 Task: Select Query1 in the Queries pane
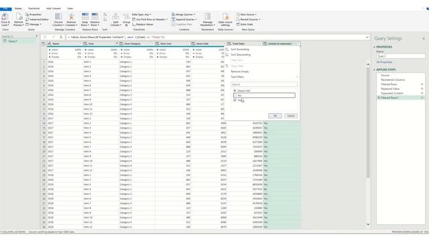13,42
